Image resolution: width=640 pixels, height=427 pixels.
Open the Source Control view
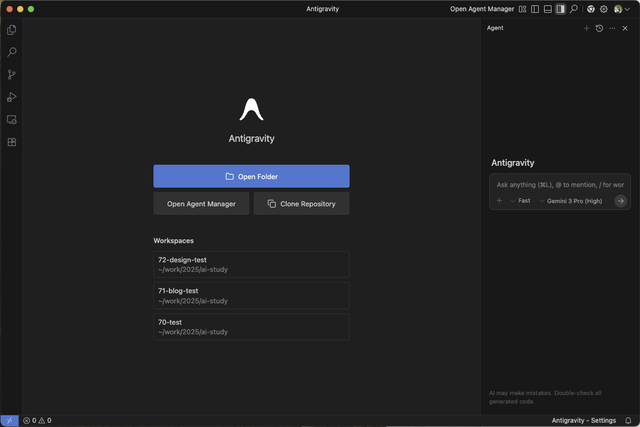pyautogui.click(x=11, y=75)
